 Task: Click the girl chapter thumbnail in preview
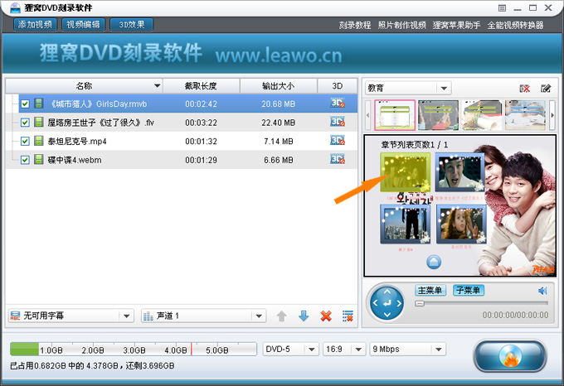(461, 224)
